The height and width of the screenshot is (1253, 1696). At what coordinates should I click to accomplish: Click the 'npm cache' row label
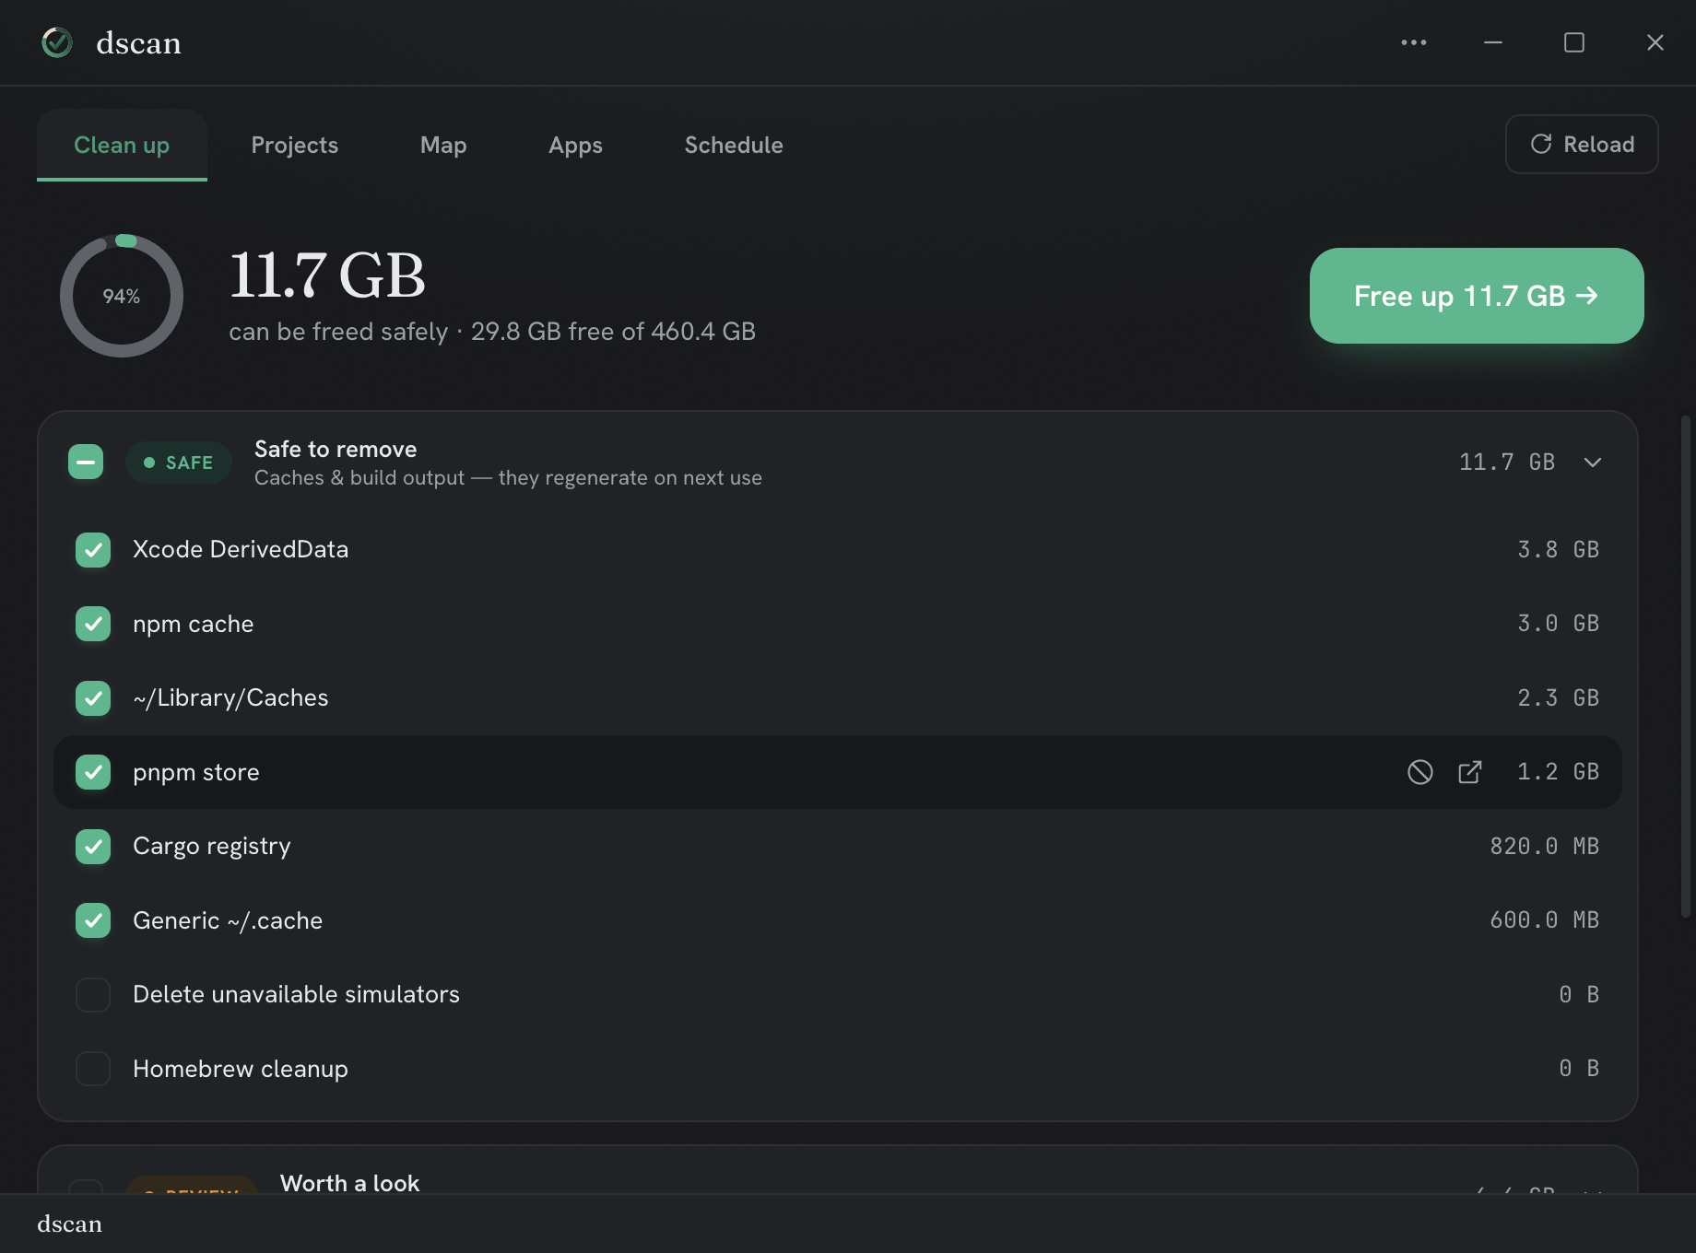[x=194, y=624]
